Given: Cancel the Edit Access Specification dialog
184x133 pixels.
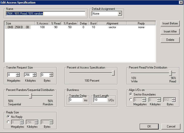Looking at the screenshot, I should coord(171,126).
